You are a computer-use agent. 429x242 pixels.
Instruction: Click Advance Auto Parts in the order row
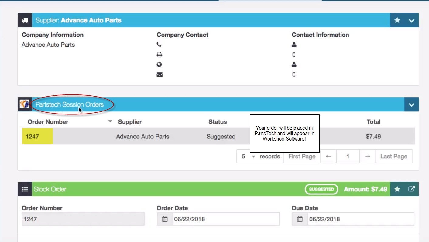pos(142,137)
